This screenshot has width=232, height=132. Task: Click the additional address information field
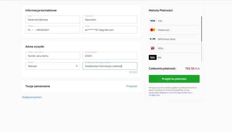[x=110, y=66]
